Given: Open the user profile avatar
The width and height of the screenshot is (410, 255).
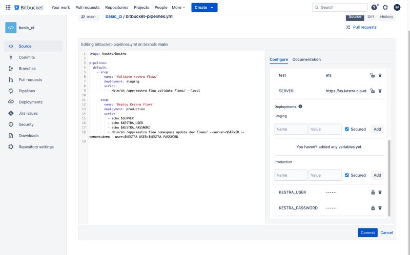Looking at the screenshot, I should (x=397, y=7).
